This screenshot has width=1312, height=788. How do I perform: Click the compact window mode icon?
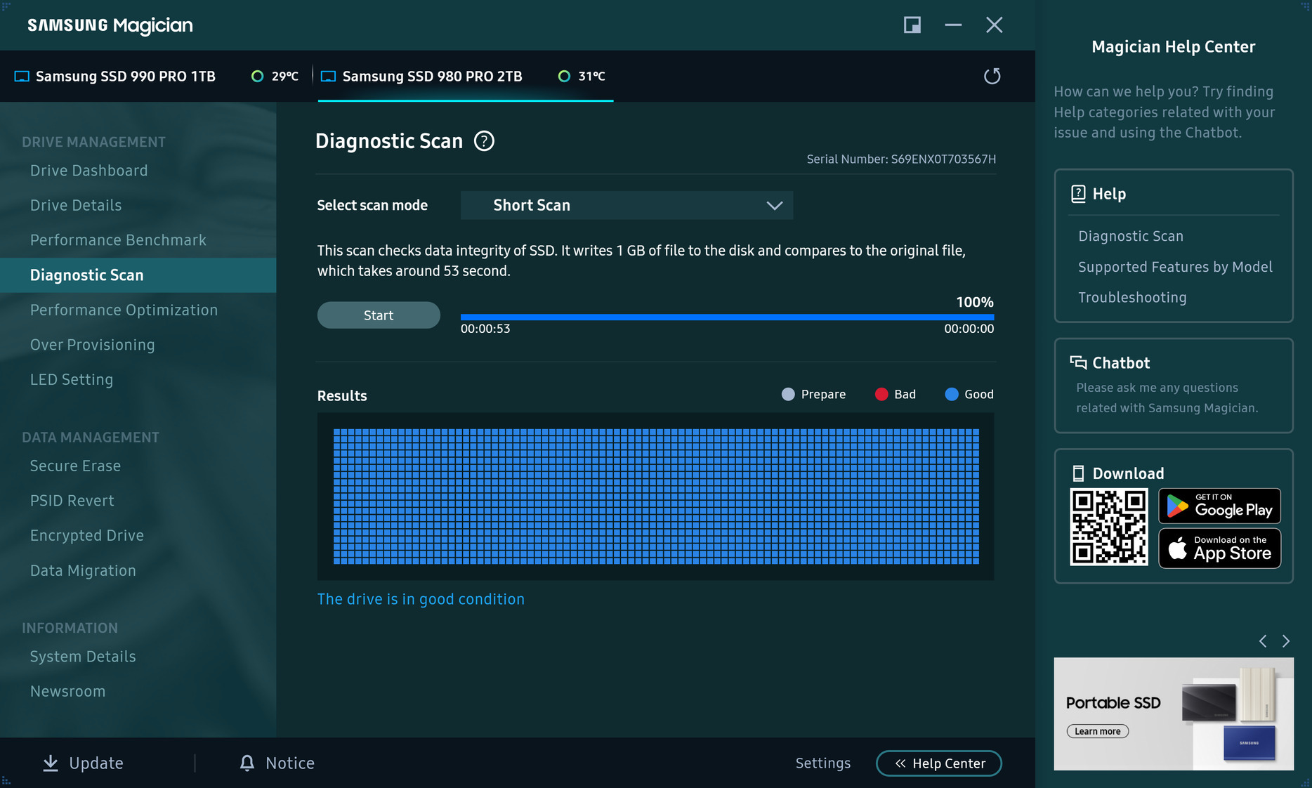[912, 25]
